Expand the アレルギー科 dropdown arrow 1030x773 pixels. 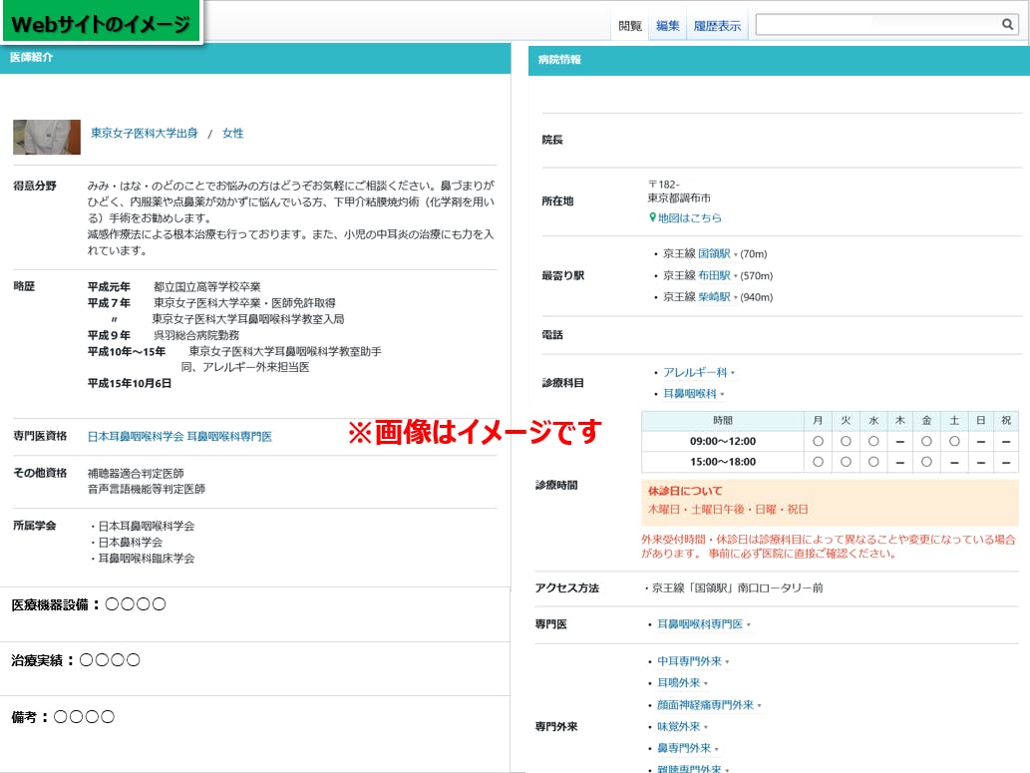tap(733, 373)
